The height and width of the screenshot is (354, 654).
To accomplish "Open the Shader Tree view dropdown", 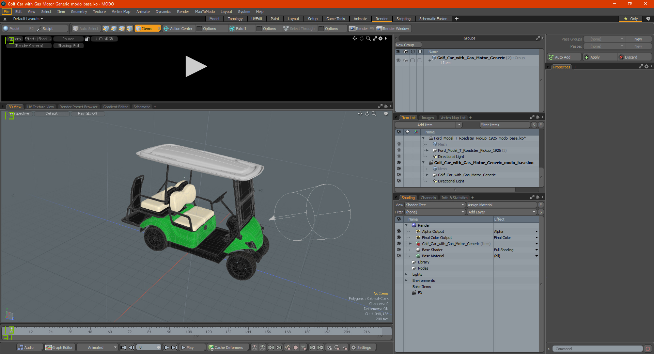I will pos(435,205).
